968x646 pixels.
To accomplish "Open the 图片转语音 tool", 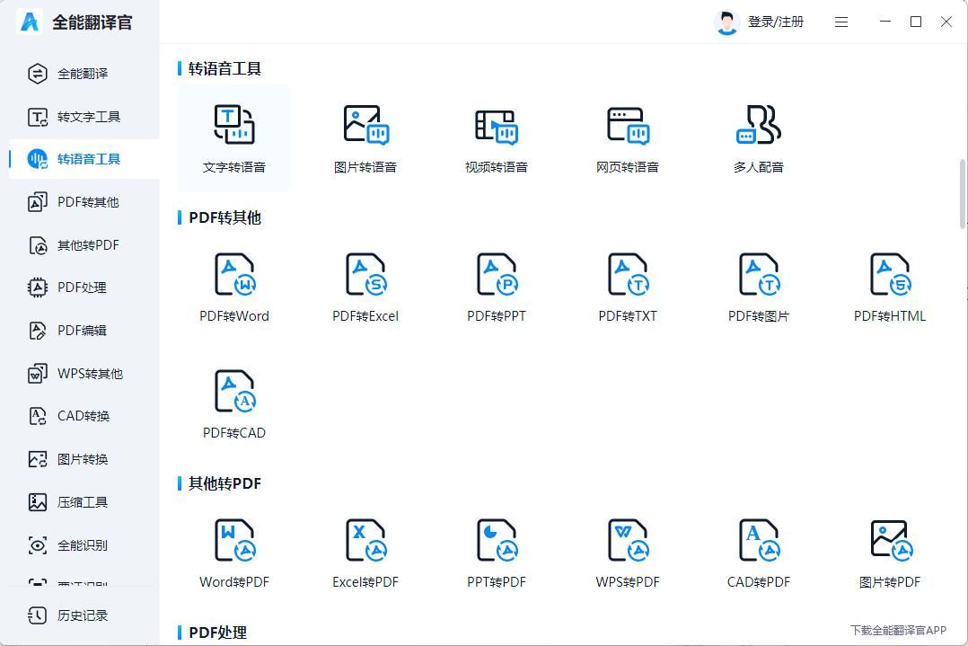I will tap(364, 137).
